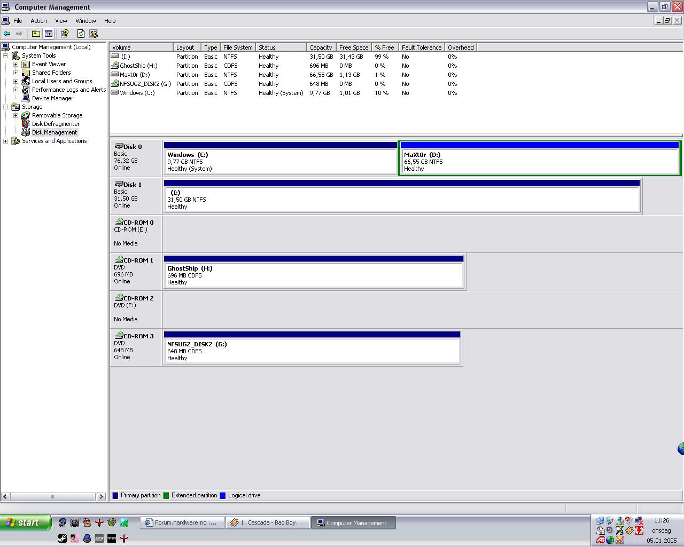Switch to Forum.hardware.no taskbar window
Image resolution: width=684 pixels, height=547 pixels.
182,523
